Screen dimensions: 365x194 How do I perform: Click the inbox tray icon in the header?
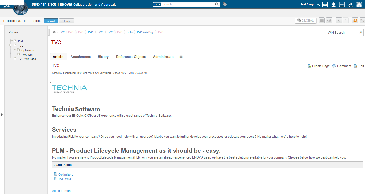tap(325, 4)
